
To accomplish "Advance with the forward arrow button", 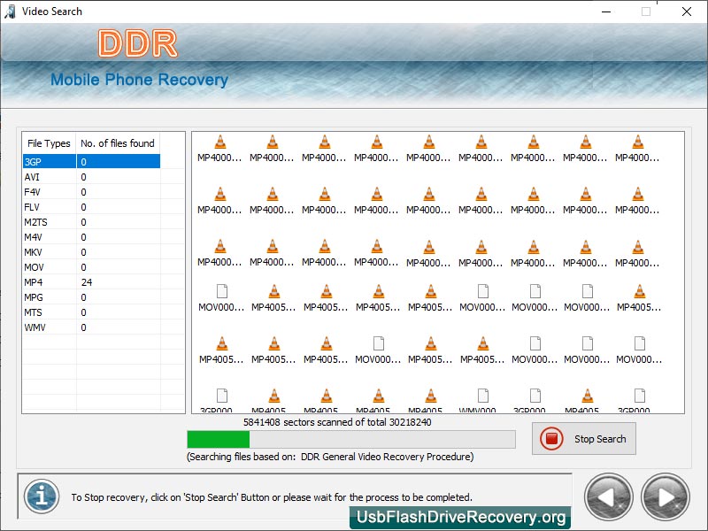I will point(666,497).
